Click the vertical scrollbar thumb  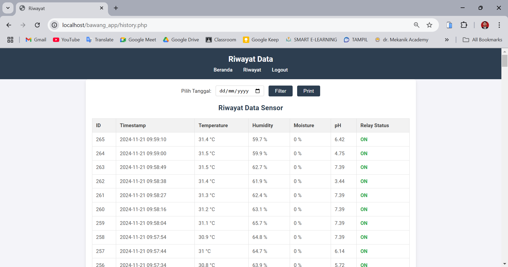coord(505,61)
